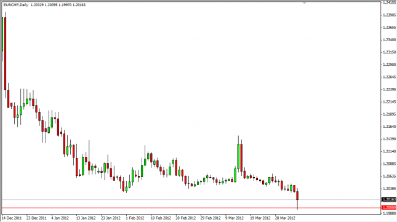Image resolution: width=397 pixels, height=222 pixels.
Task: Click the black current price label 1.20163
Action: 389,200
